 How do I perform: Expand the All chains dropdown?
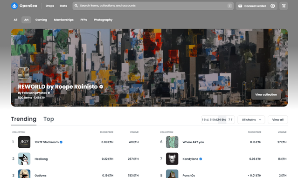click(251, 120)
